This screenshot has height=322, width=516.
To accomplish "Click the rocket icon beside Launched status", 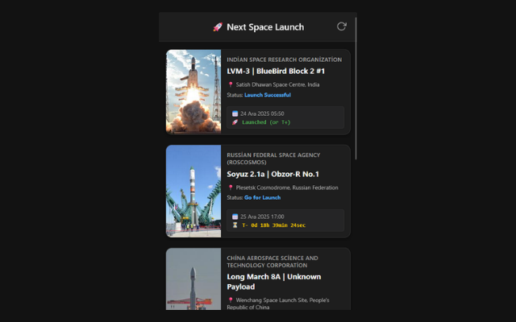I will point(235,122).
